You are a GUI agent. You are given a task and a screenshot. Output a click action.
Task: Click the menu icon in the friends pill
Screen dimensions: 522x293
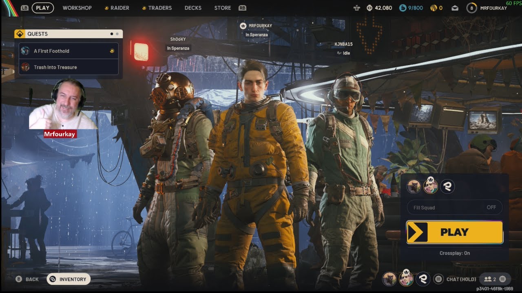point(502,279)
